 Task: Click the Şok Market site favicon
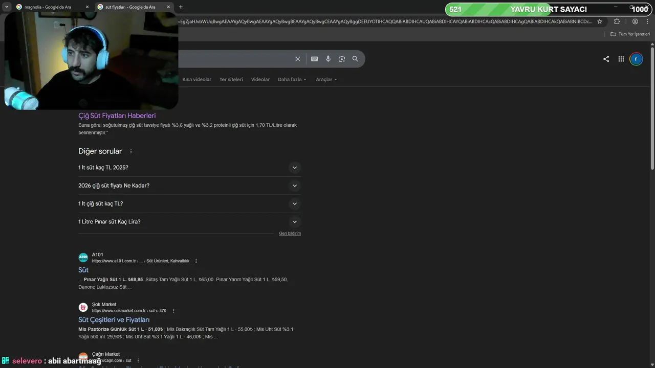click(x=83, y=307)
